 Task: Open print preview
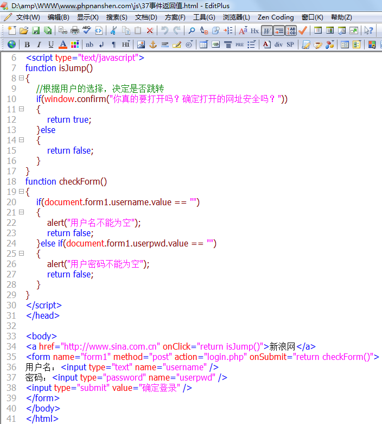coord(63,30)
